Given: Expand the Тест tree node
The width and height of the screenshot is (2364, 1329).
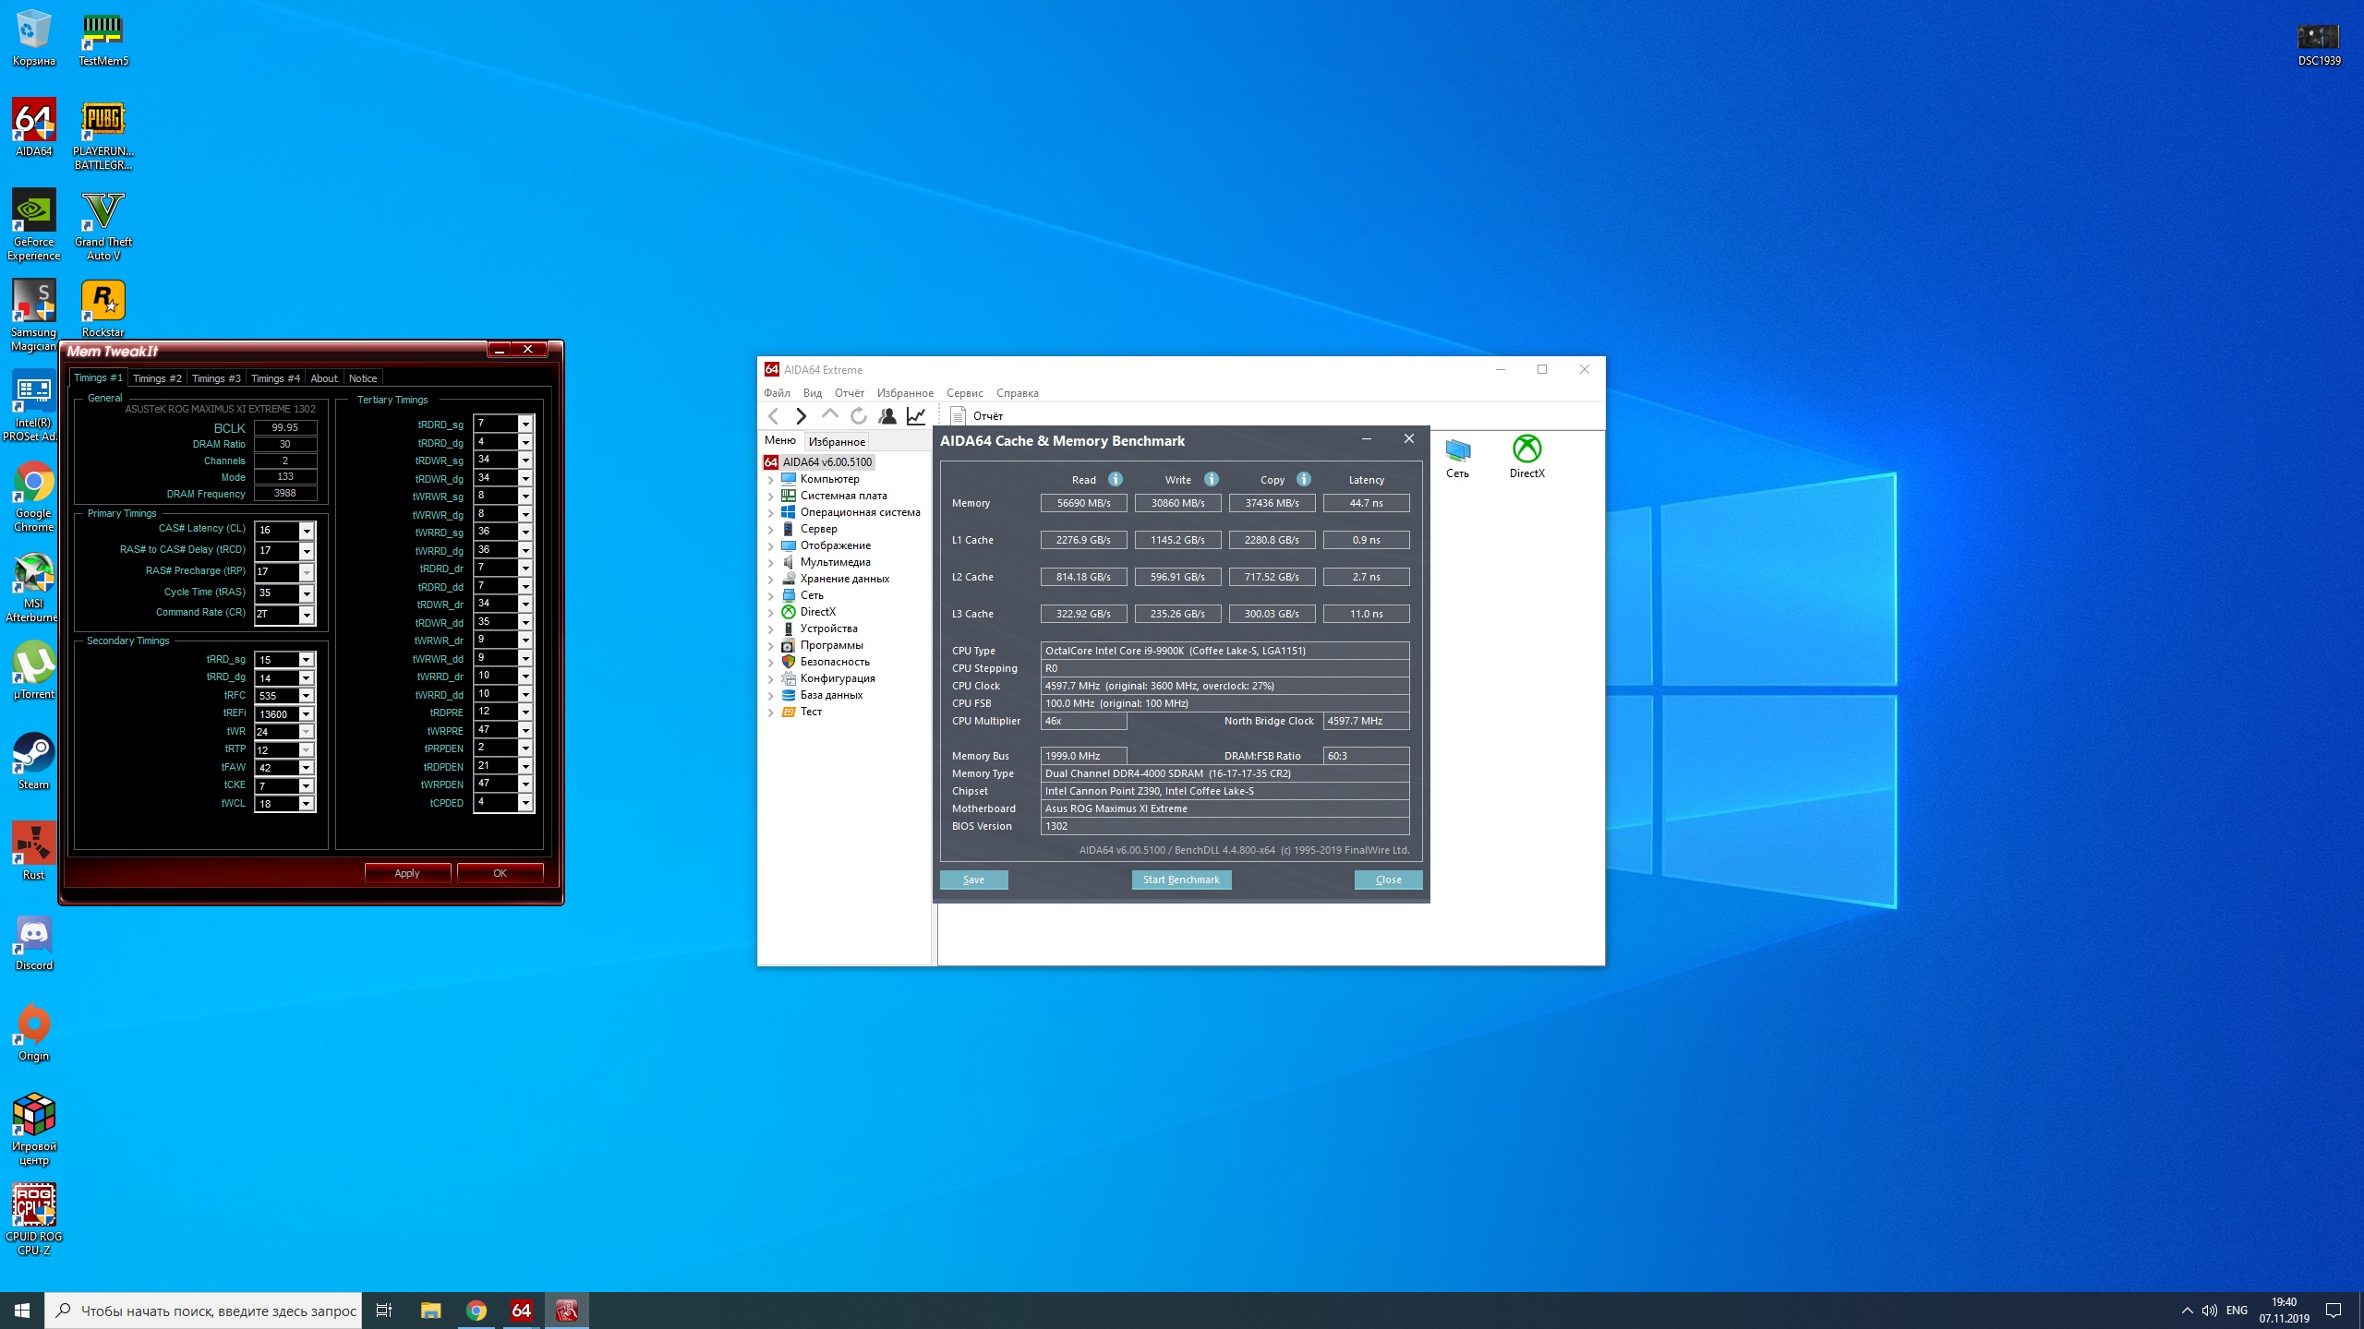Looking at the screenshot, I should click(x=771, y=712).
